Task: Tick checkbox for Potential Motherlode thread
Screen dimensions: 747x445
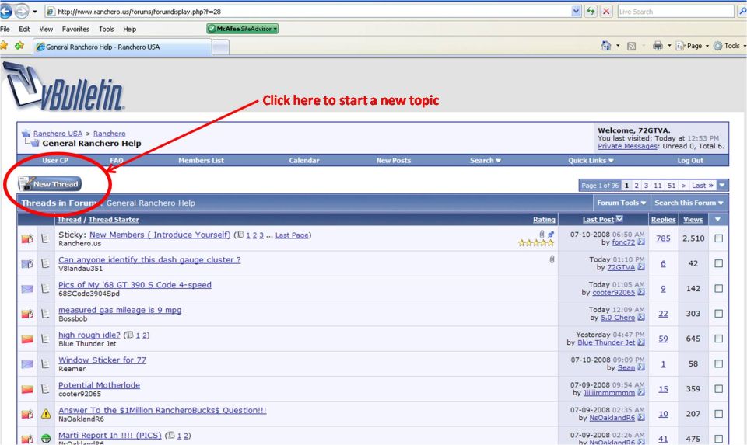Action: click(x=718, y=389)
